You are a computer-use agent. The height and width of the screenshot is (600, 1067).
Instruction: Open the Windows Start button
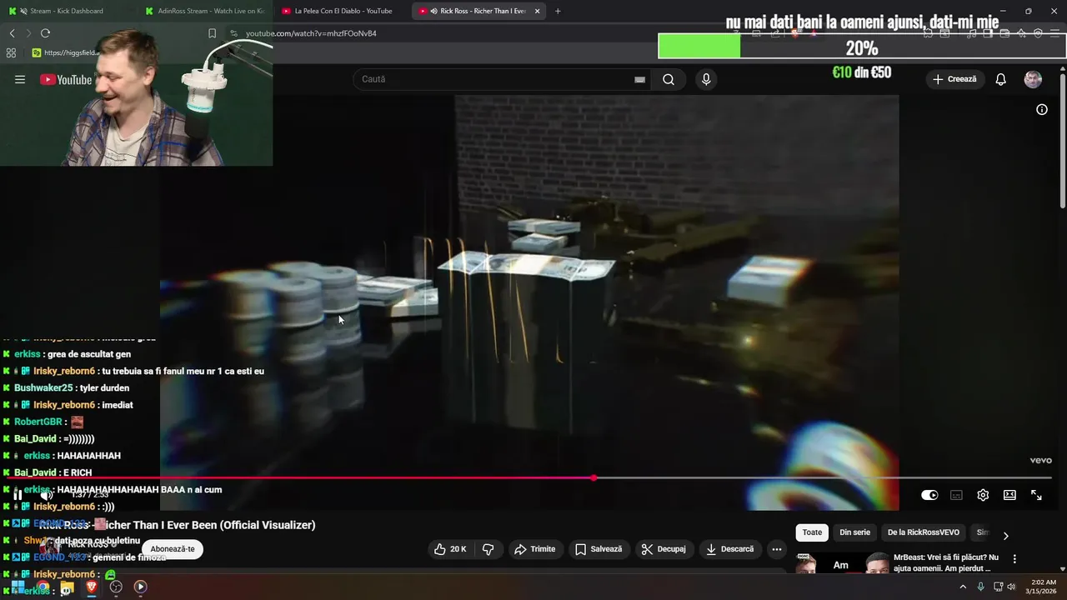pos(18,587)
